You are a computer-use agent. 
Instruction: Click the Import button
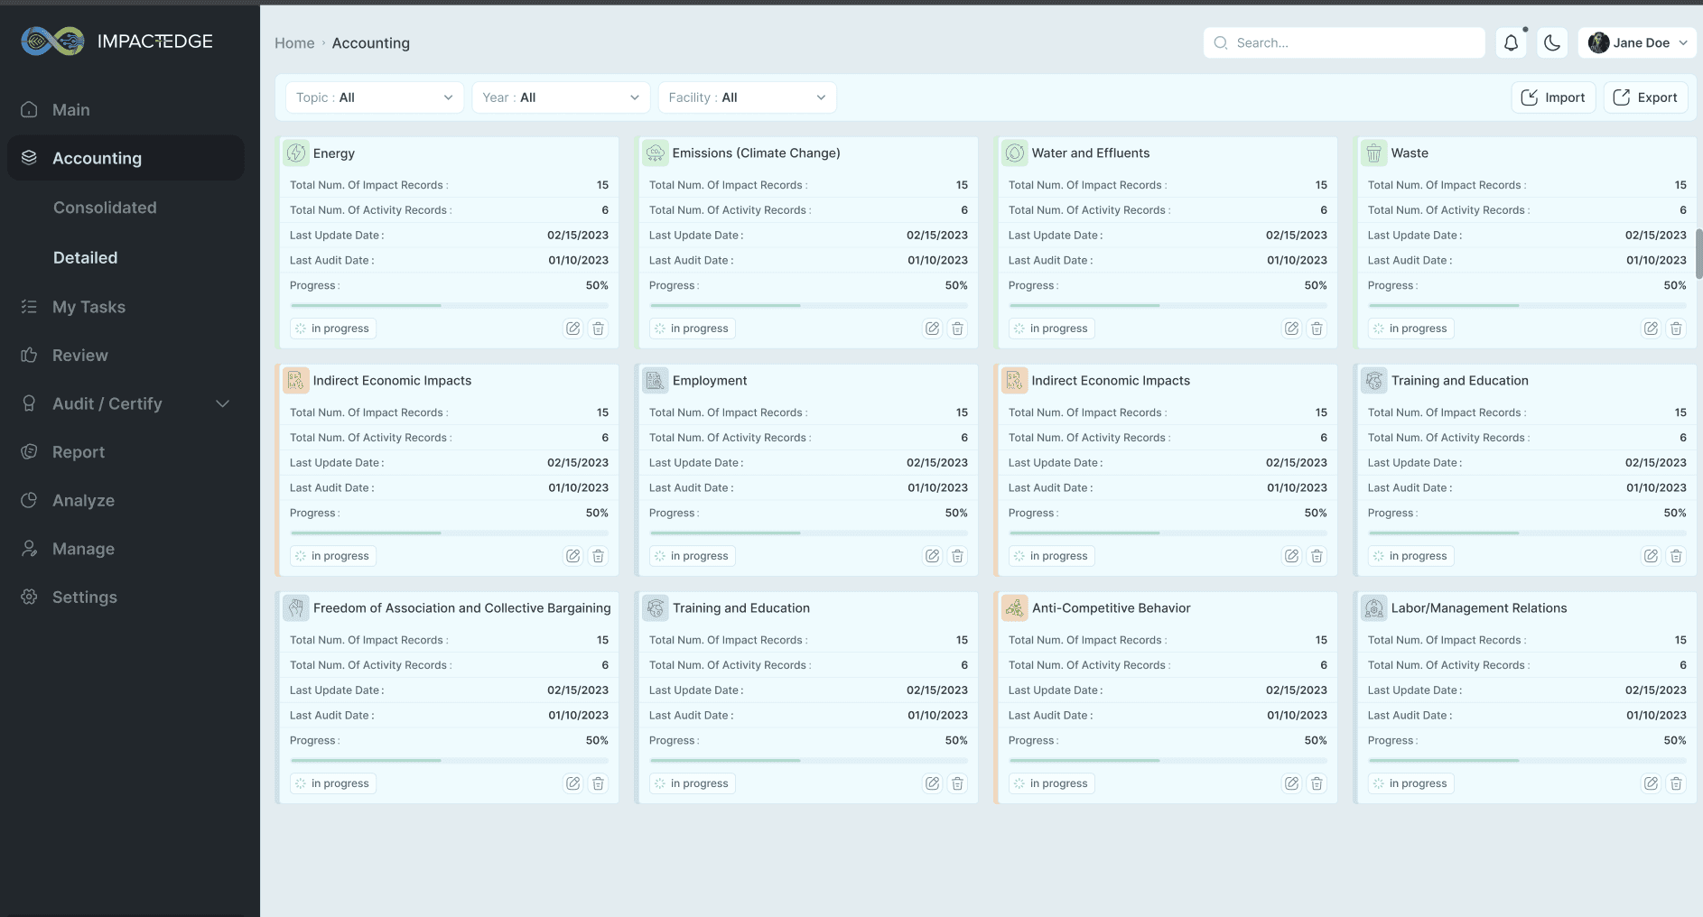tap(1553, 97)
